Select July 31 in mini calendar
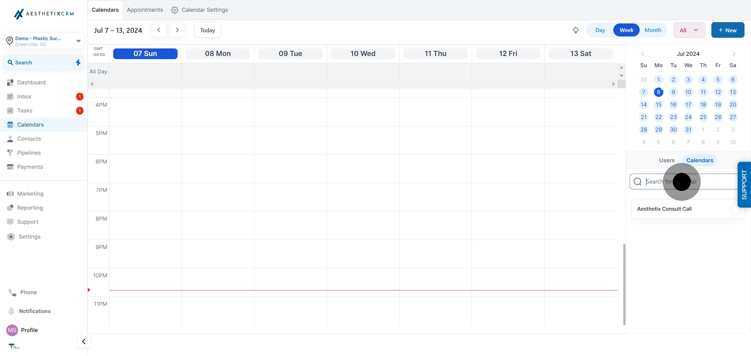 688,129
